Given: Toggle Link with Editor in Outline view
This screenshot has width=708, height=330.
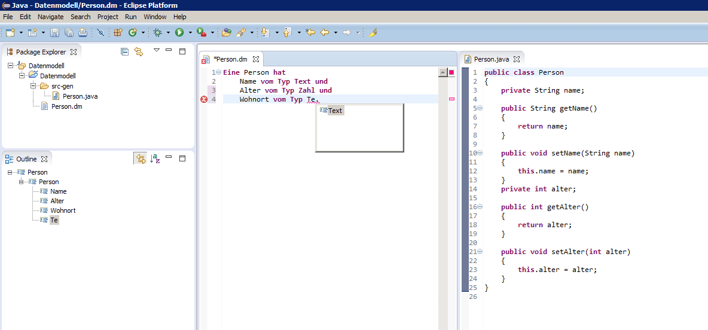Looking at the screenshot, I should (x=141, y=158).
